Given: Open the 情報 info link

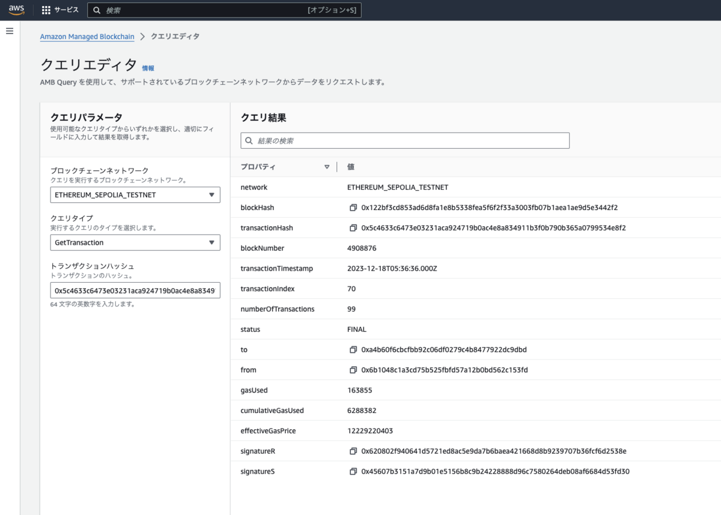Looking at the screenshot, I should [148, 68].
